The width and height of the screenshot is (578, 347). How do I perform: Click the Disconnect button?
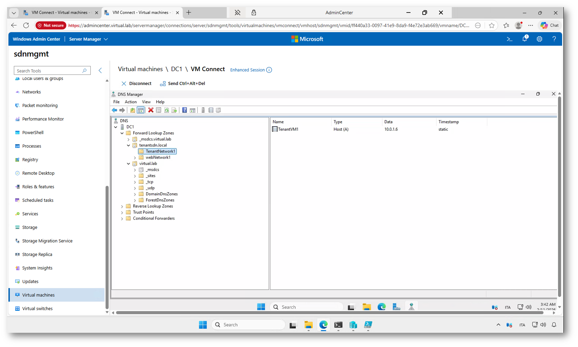pyautogui.click(x=136, y=84)
